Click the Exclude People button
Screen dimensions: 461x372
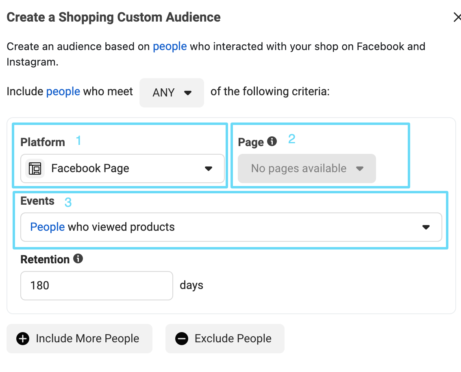[224, 338]
